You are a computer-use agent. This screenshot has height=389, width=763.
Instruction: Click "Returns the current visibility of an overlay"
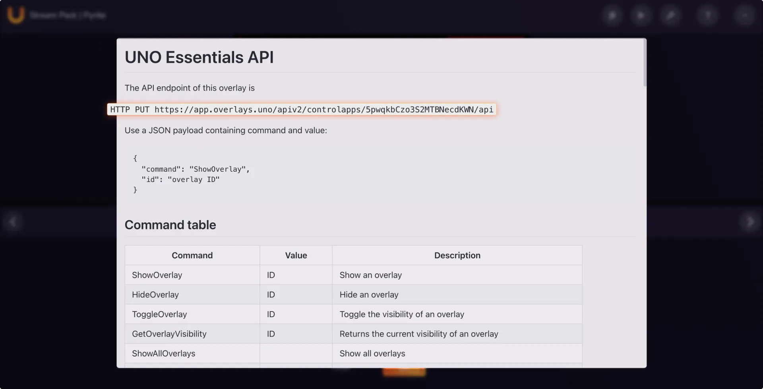point(419,334)
